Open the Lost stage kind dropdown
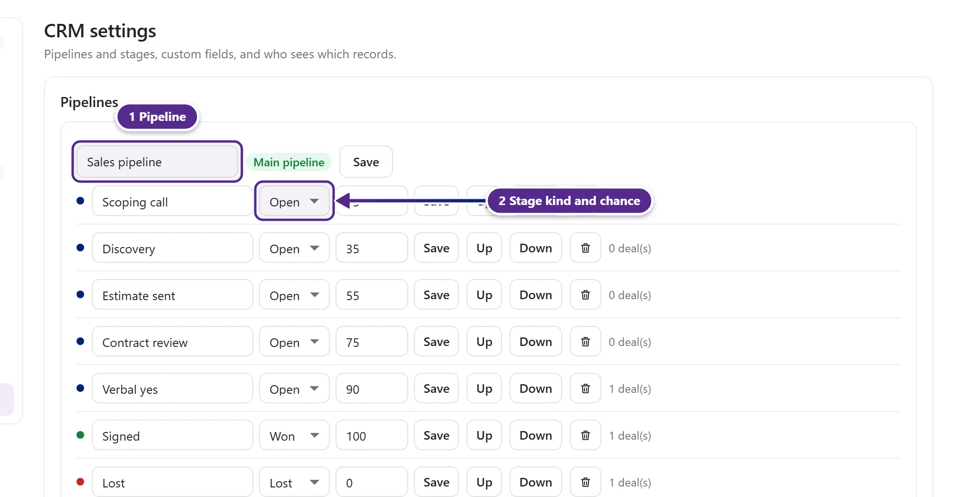The image size is (956, 497). coord(294,482)
